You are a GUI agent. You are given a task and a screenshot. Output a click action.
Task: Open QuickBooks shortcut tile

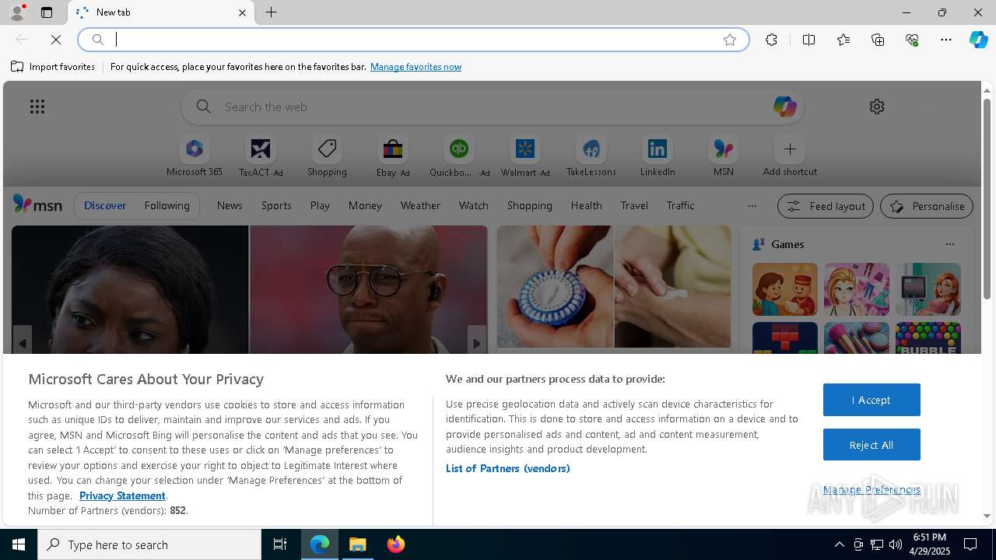459,156
